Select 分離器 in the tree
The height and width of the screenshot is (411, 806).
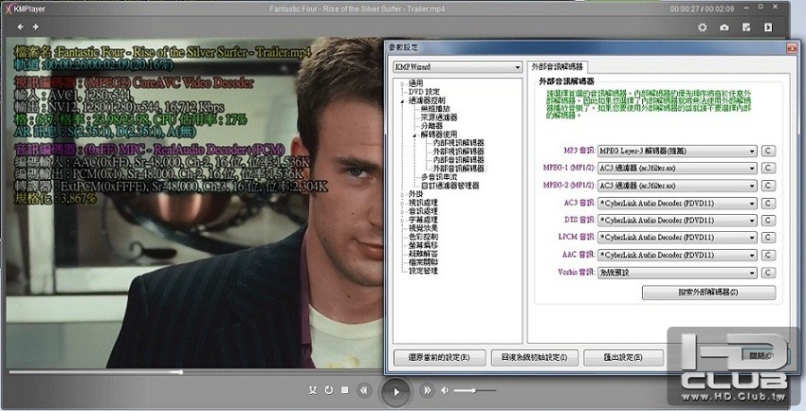pos(431,126)
